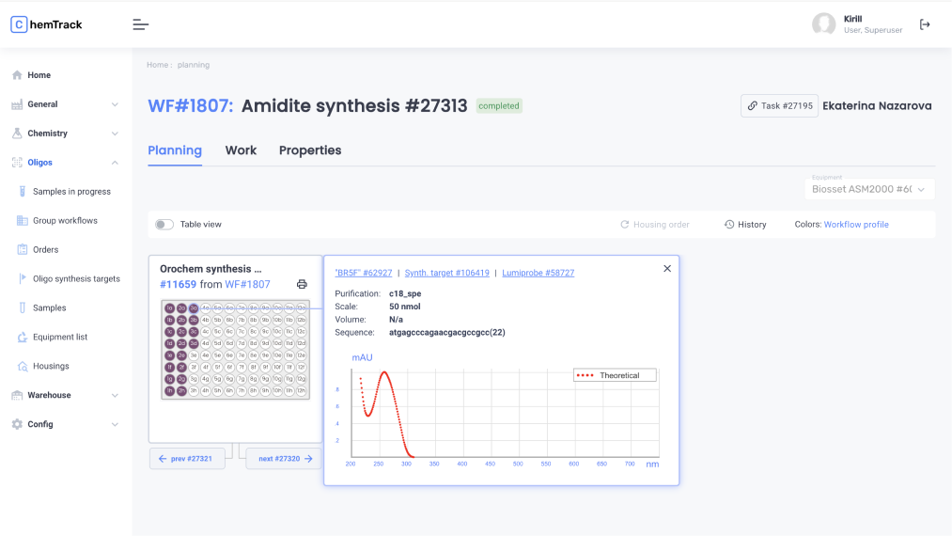Toggle the sidebar hamburger menu
Image resolution: width=952 pixels, height=536 pixels.
coord(140,24)
